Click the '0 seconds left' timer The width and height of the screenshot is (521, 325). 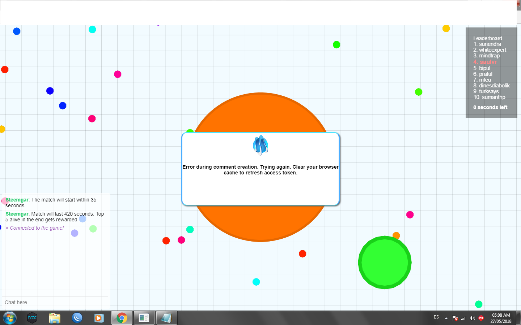tap(490, 107)
